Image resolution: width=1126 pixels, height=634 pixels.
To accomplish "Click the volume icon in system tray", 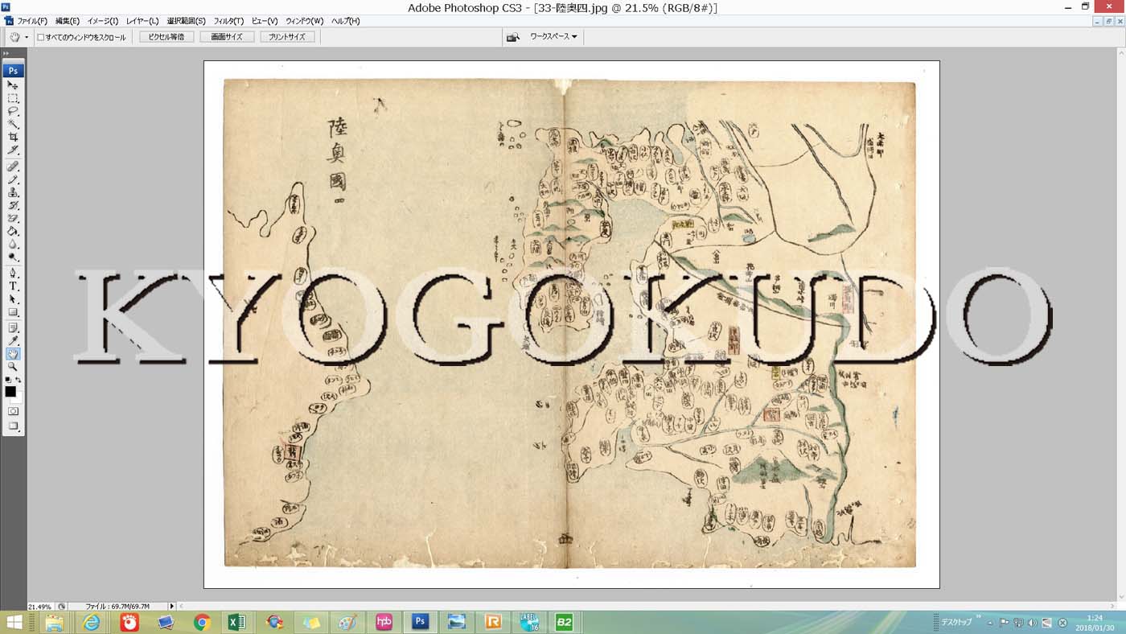I will (x=1032, y=623).
